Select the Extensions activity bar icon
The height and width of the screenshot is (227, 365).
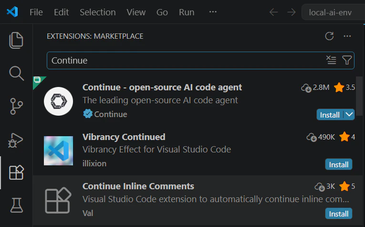coord(16,173)
